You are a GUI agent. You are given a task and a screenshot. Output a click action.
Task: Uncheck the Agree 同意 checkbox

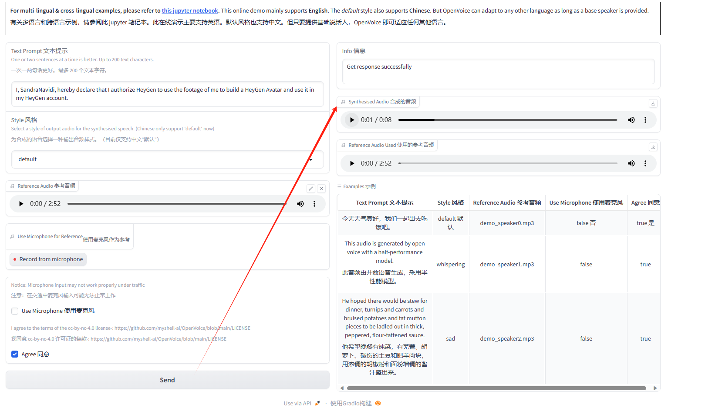(15, 354)
